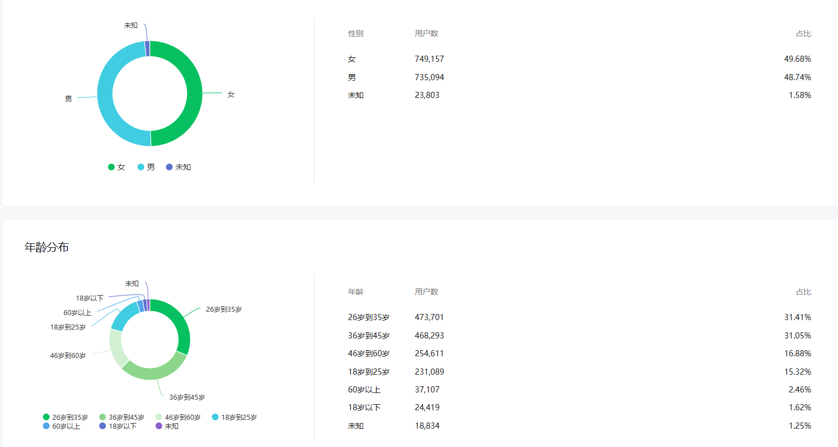Click the 年龄分布 section heading
The height and width of the screenshot is (447, 838).
click(x=47, y=247)
